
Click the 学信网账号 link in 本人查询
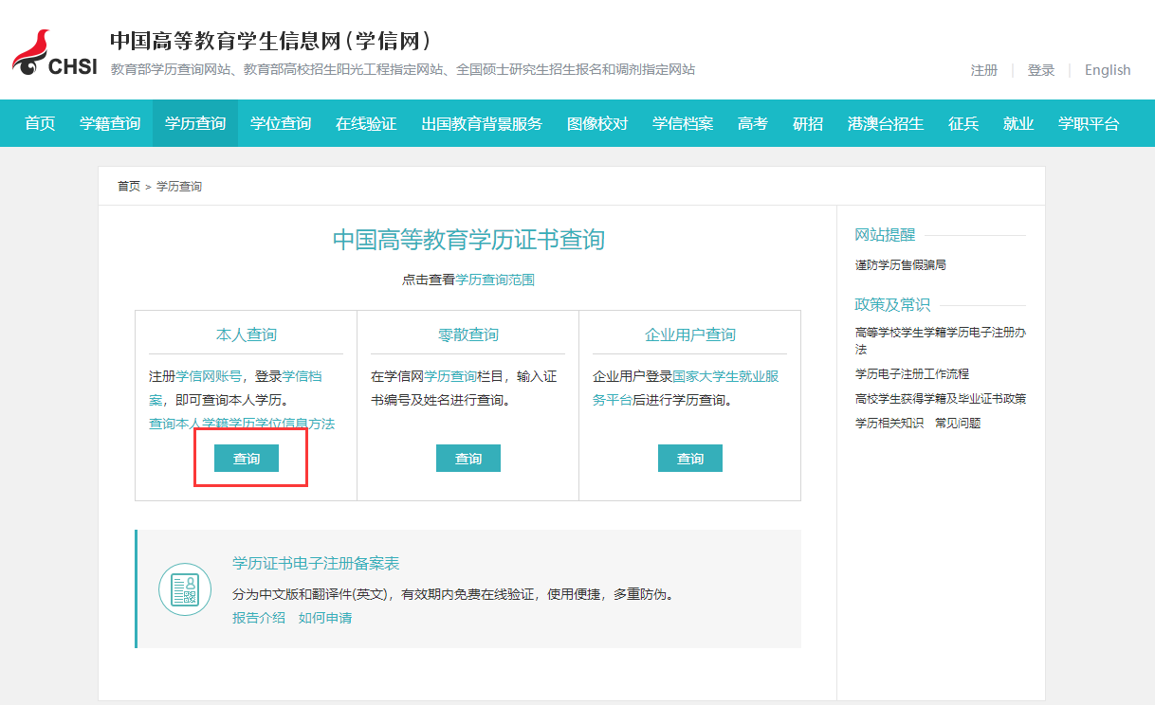point(209,376)
